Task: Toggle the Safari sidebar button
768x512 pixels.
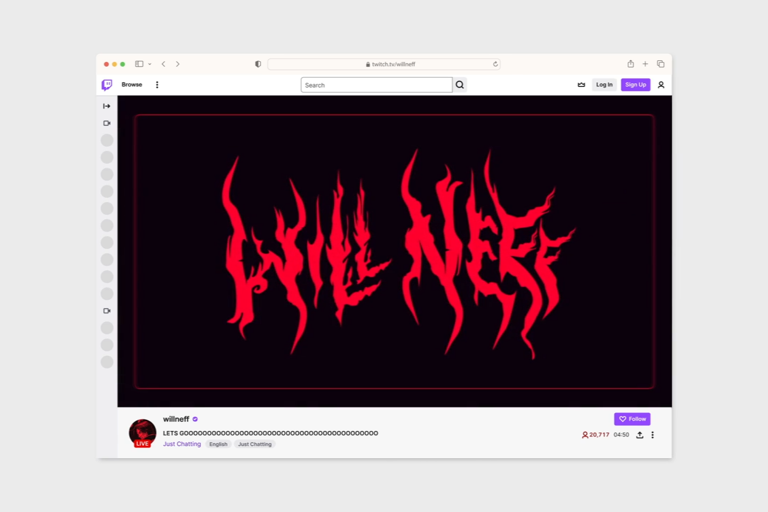Action: pos(139,64)
